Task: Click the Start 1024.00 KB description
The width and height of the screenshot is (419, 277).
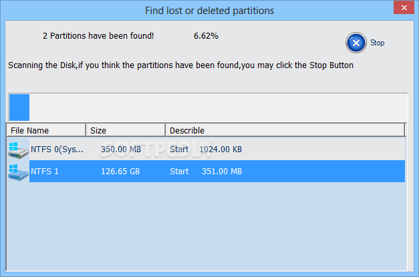Action: click(206, 149)
